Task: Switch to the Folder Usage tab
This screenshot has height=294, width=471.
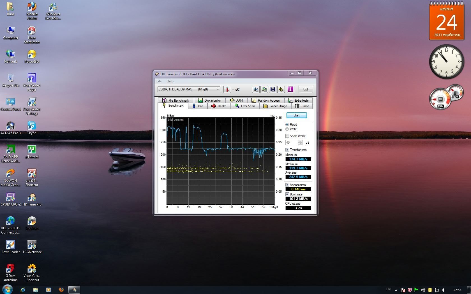Action: point(275,106)
